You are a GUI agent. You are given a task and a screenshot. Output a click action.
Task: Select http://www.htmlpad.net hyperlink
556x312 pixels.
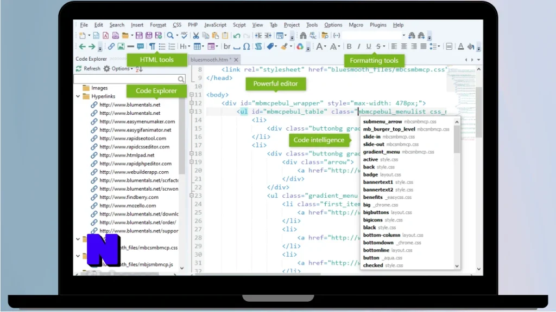(127, 155)
